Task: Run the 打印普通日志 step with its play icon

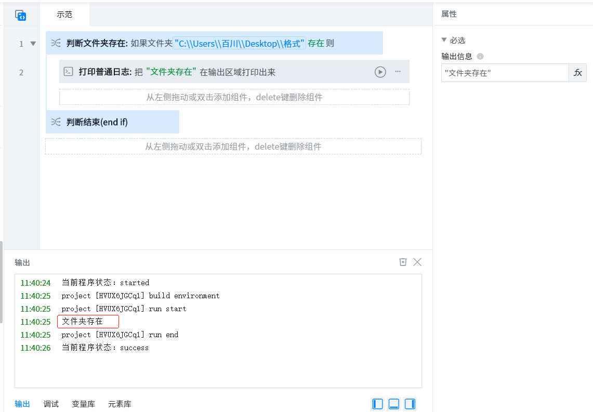Action: [x=380, y=72]
